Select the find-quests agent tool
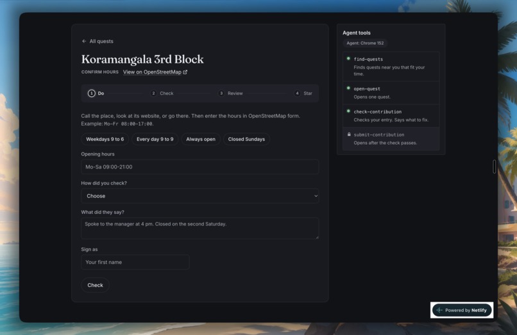This screenshot has width=517, height=335. (391, 66)
